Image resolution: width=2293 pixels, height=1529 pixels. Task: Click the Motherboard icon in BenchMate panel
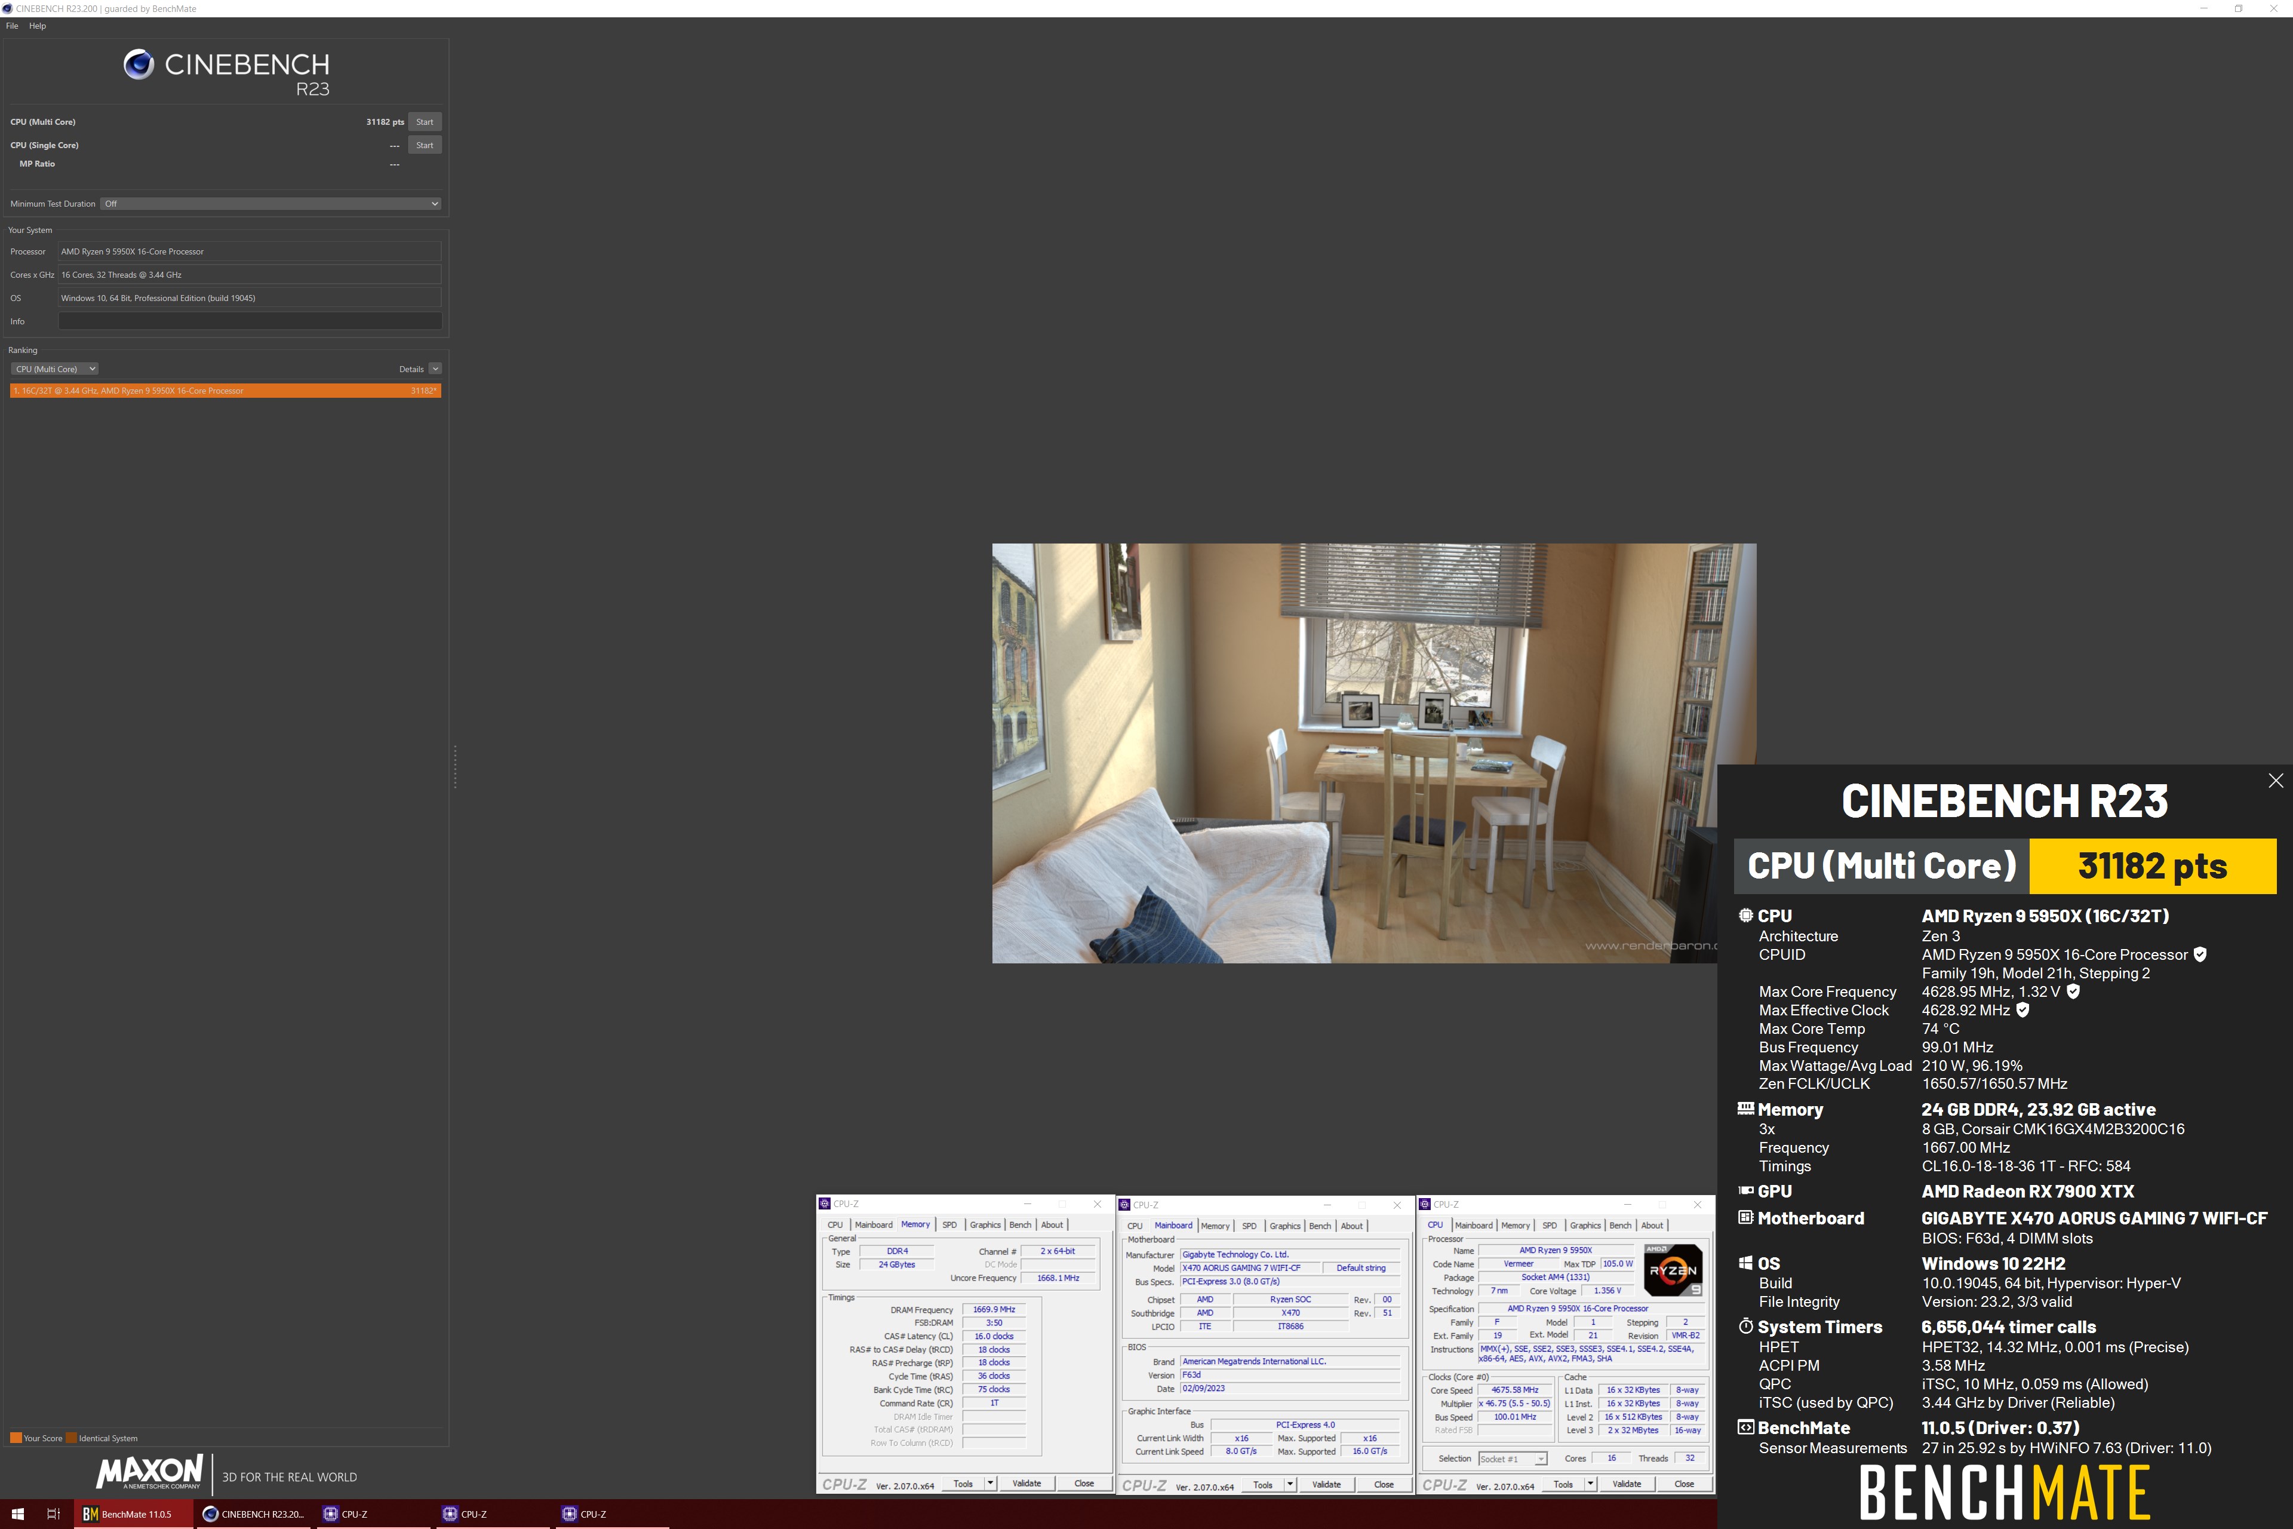point(1745,1218)
